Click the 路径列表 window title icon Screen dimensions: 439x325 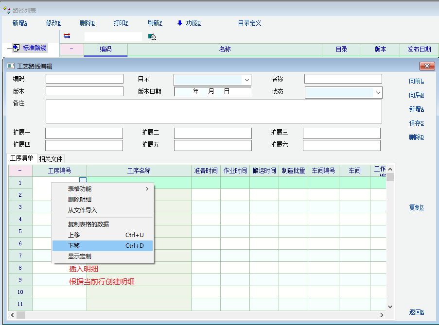[x=6, y=10]
